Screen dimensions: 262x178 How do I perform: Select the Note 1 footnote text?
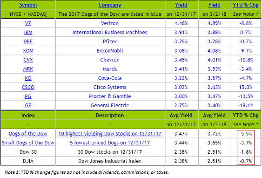tap(87, 172)
